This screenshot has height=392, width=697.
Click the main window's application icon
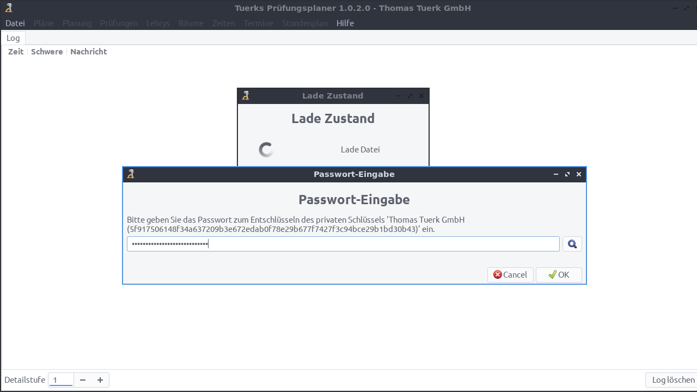click(8, 8)
